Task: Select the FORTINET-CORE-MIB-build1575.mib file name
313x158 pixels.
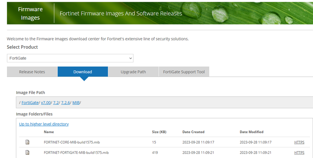Action: click(76, 142)
